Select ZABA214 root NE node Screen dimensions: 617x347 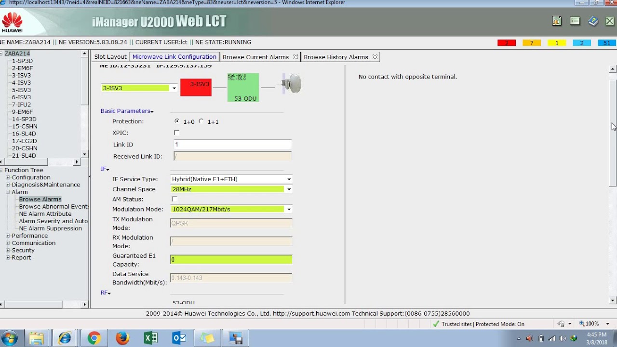(17, 53)
